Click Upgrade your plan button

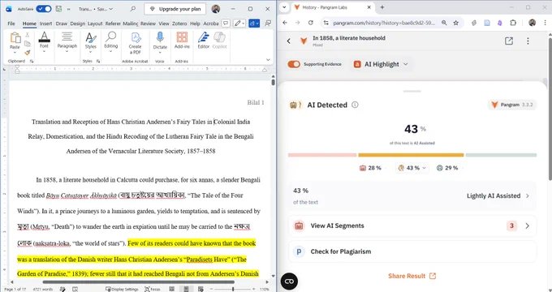click(x=175, y=9)
